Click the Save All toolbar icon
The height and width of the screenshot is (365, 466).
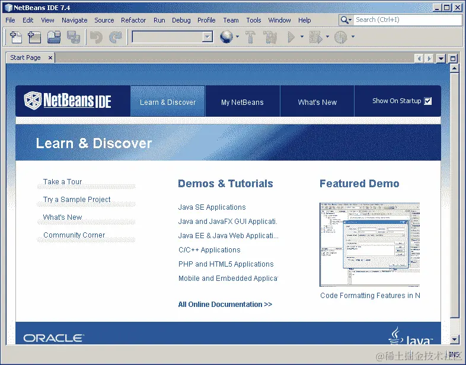[73, 37]
